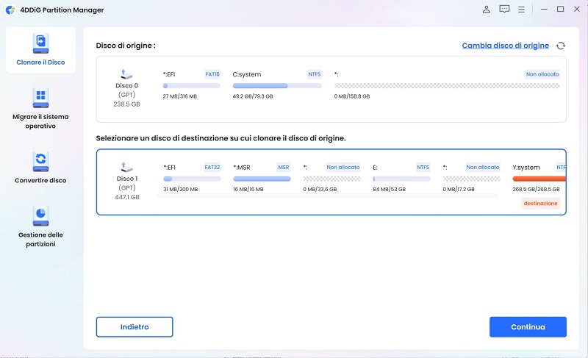This screenshot has width=588, height=358.
Task: Go back with the Indietro button
Action: [135, 326]
